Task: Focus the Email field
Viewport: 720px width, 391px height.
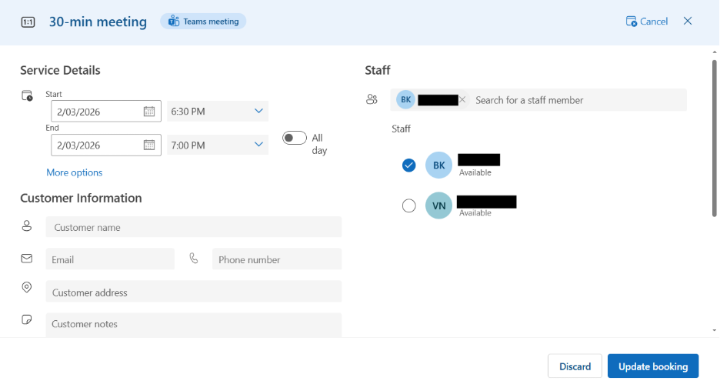Action: click(110, 259)
